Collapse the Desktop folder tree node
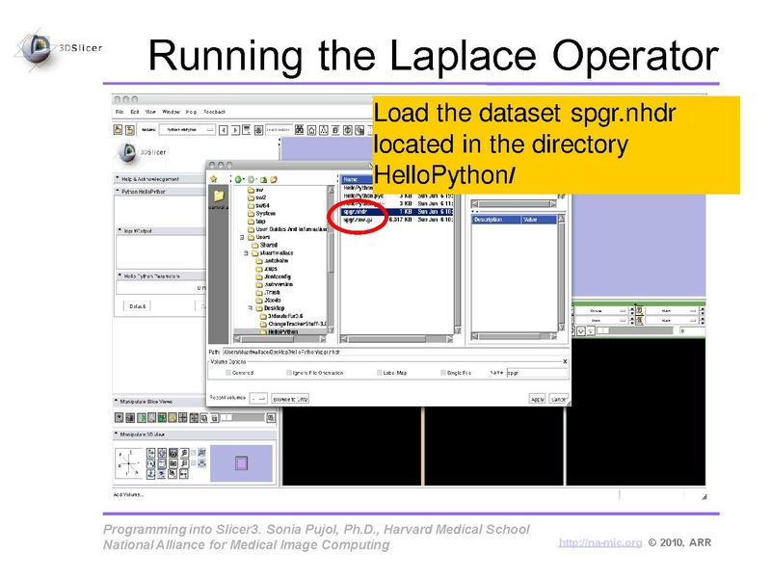This screenshot has width=771, height=578. (251, 308)
